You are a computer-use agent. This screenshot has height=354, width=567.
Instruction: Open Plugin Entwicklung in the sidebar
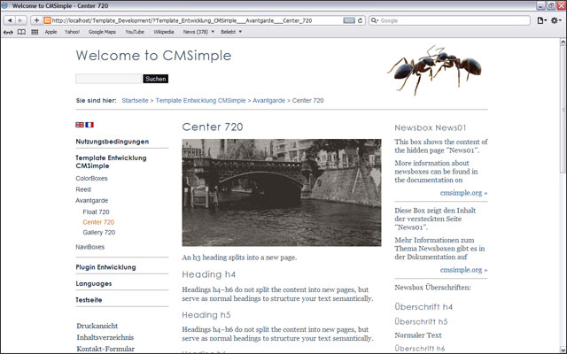(105, 267)
